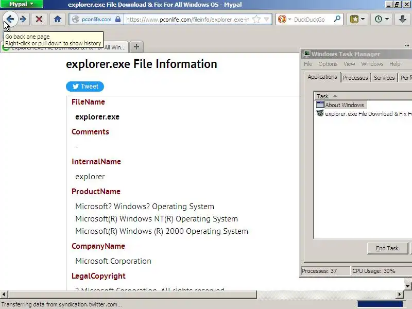The height and width of the screenshot is (309, 412).
Task: Click the FileName label
Action: click(x=88, y=102)
